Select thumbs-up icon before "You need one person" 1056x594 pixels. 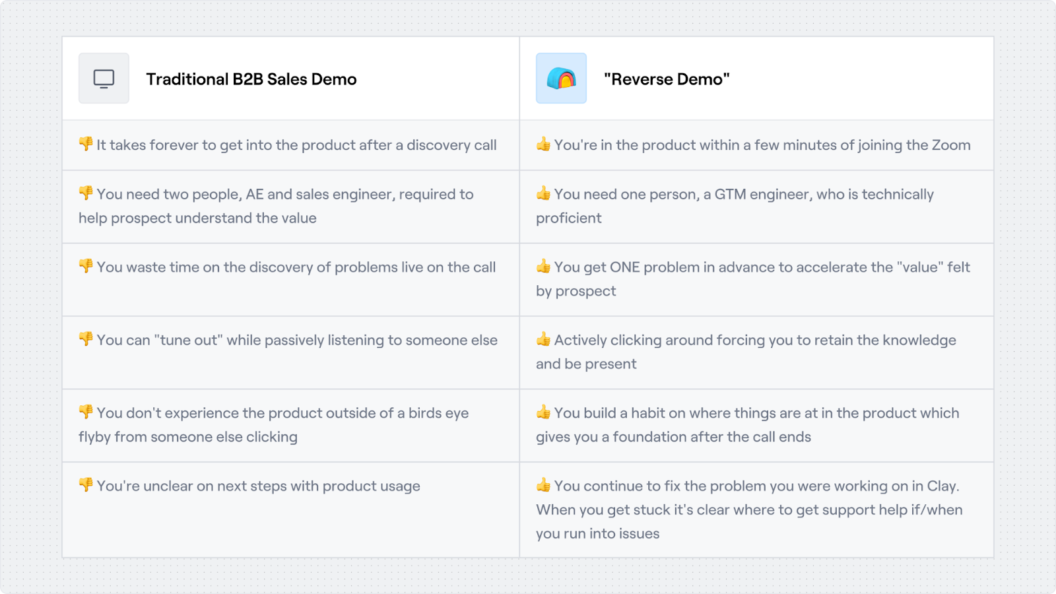pyautogui.click(x=543, y=193)
